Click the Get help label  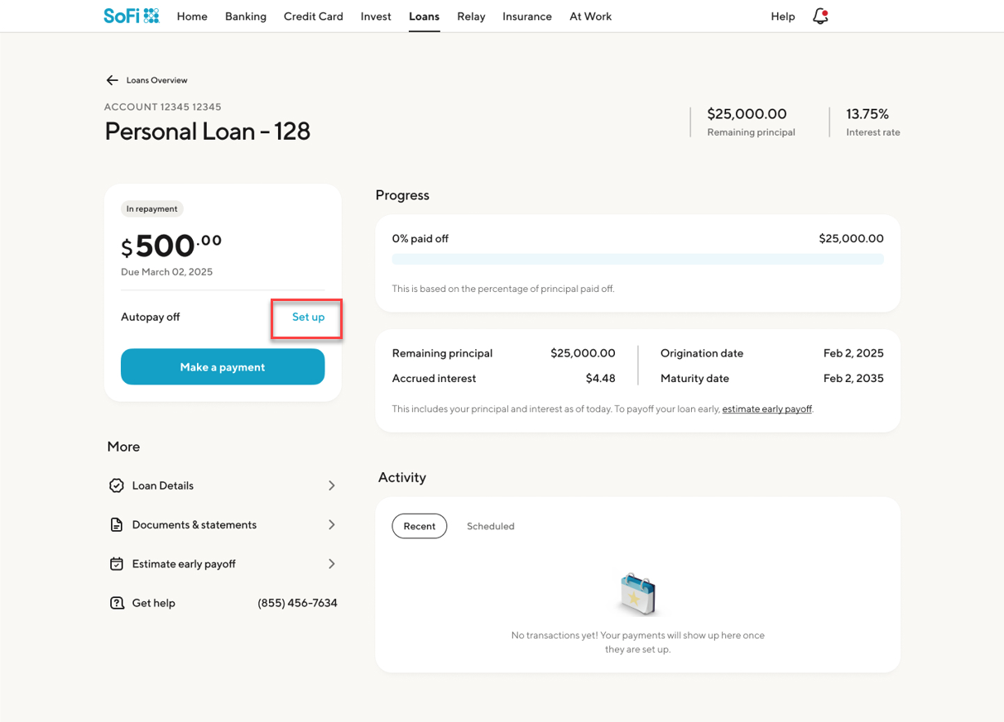tap(153, 603)
